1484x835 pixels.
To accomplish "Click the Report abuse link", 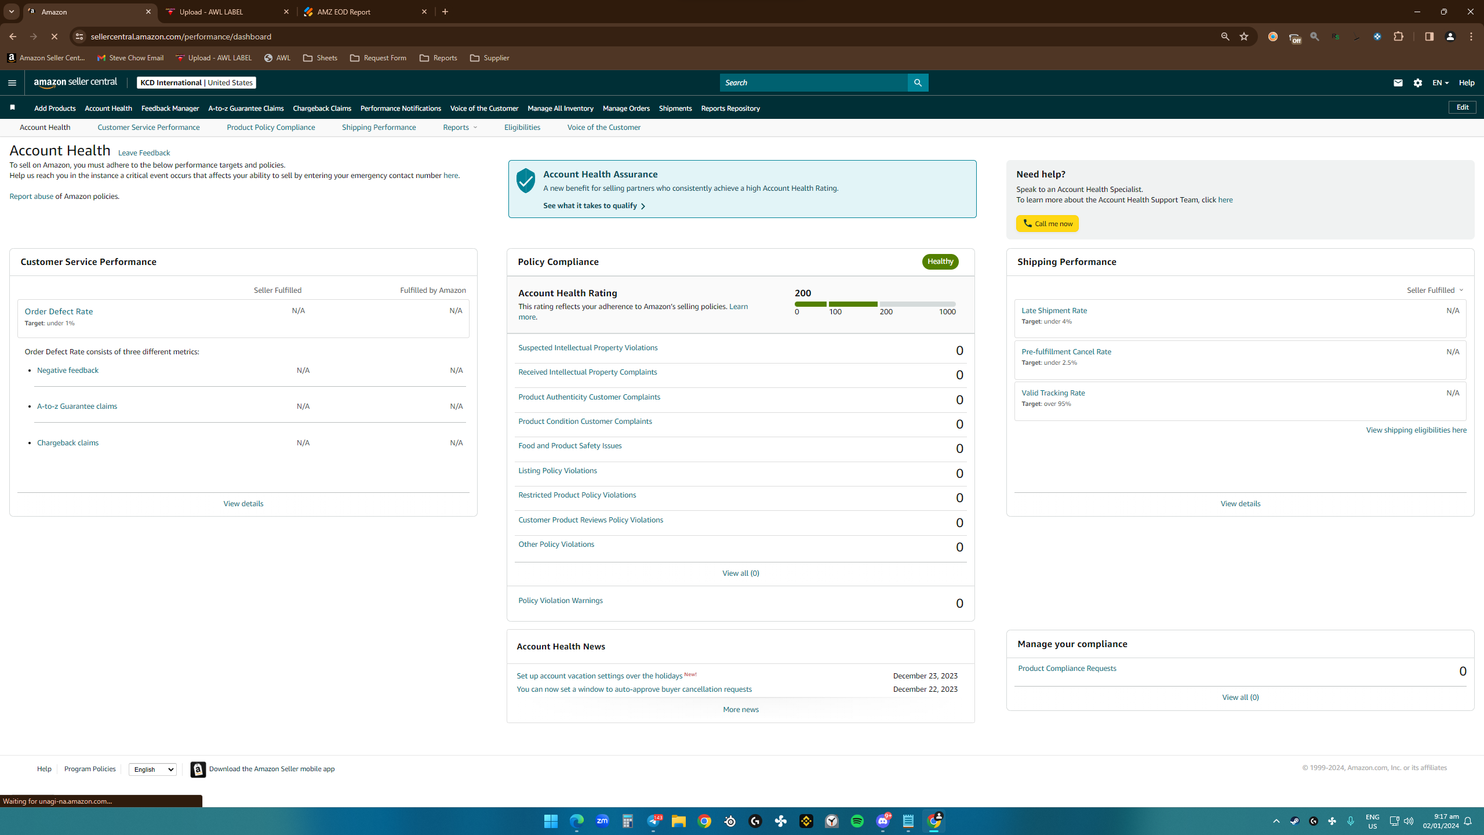I will (31, 197).
